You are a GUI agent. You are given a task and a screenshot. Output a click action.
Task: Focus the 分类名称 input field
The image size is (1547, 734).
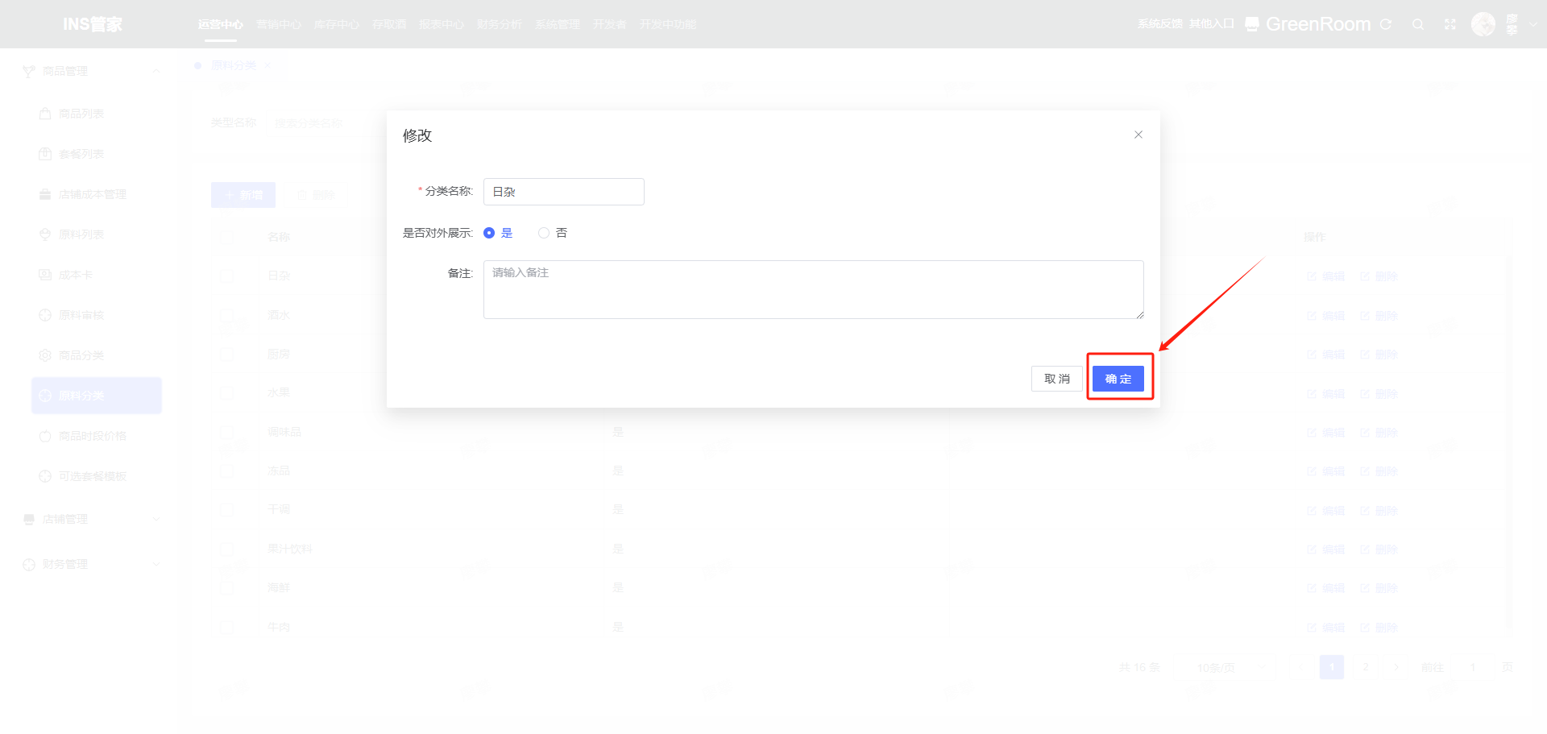(564, 192)
